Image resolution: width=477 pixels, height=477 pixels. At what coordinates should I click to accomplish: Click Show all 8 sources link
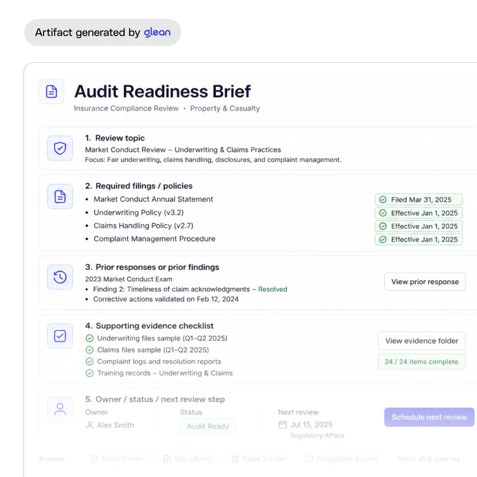[x=429, y=459]
